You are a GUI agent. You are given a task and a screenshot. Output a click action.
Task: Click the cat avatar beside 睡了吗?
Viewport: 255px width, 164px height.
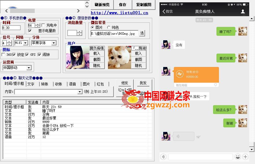coord(243,31)
